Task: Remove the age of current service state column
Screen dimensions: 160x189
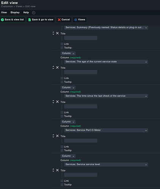Action: pyautogui.click(x=57, y=68)
